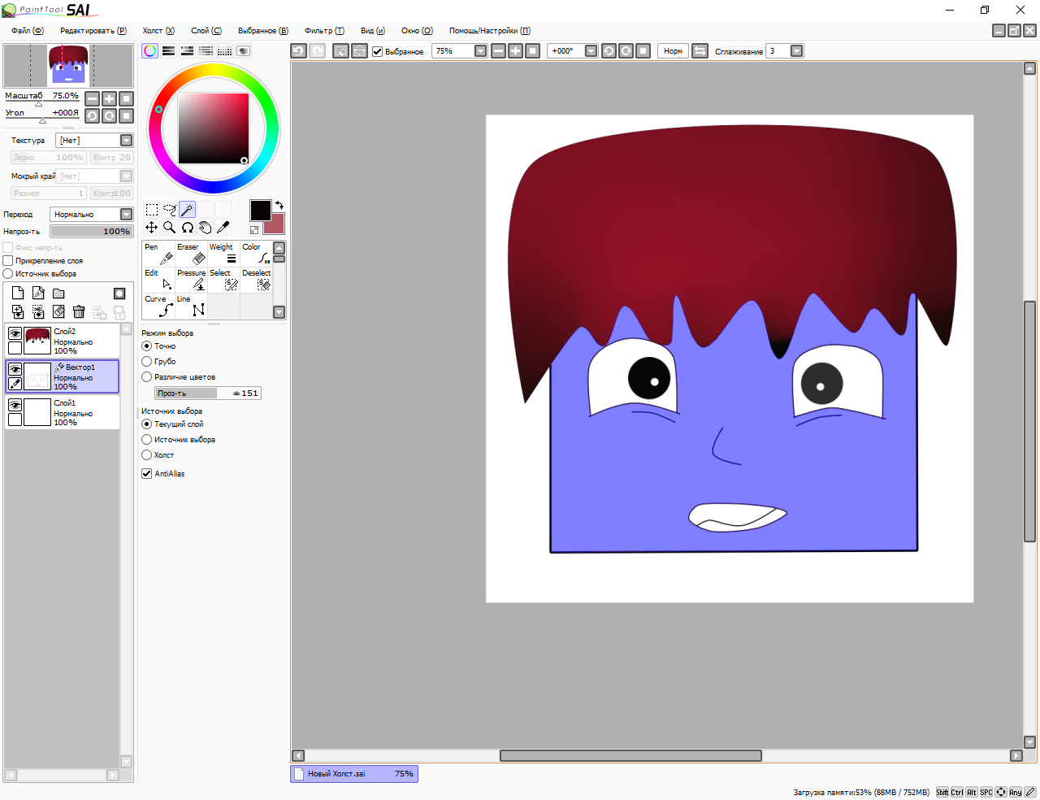
Task: Open the 'Переход' blending mode dropdown
Action: pyautogui.click(x=126, y=215)
